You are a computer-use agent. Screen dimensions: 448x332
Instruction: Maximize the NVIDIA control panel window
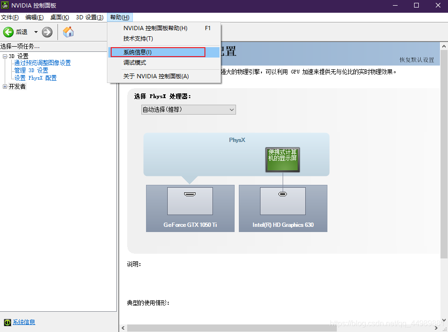[x=416, y=6]
